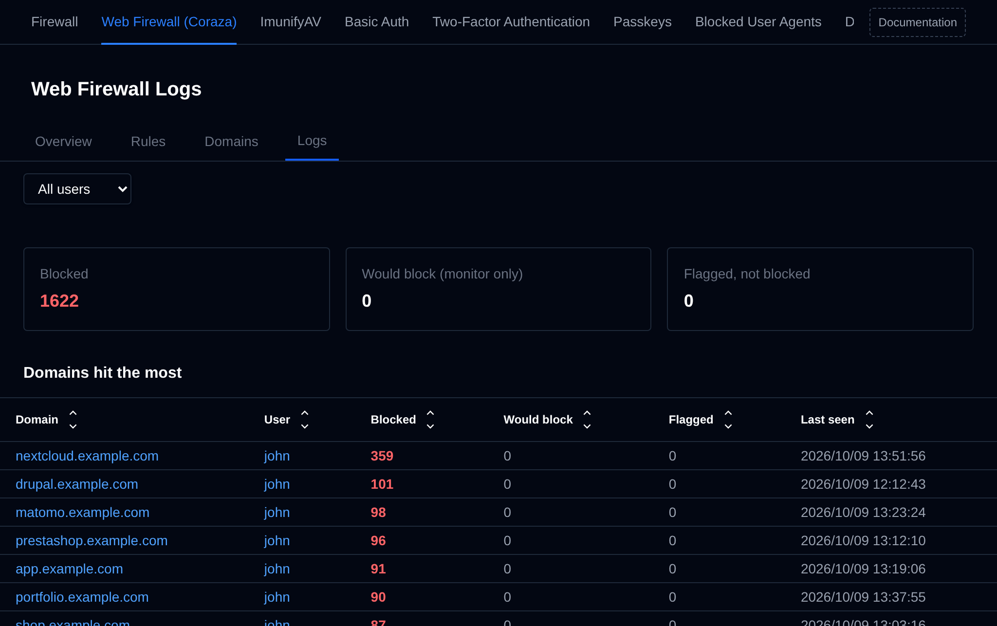This screenshot has height=626, width=997.
Task: Click last seen 2026/10/09 13:51:56
Action: coord(863,456)
